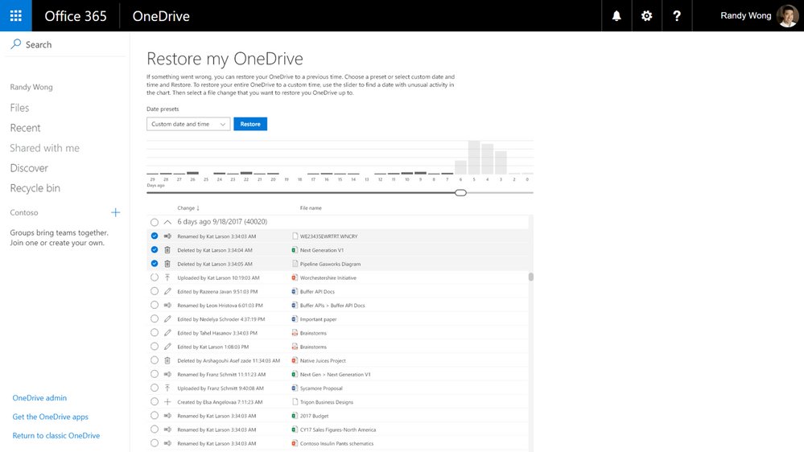Select Renamed by Franz Schmitt 11:11:23 AM change
Viewport: 804px width, 452px height.
pos(155,374)
